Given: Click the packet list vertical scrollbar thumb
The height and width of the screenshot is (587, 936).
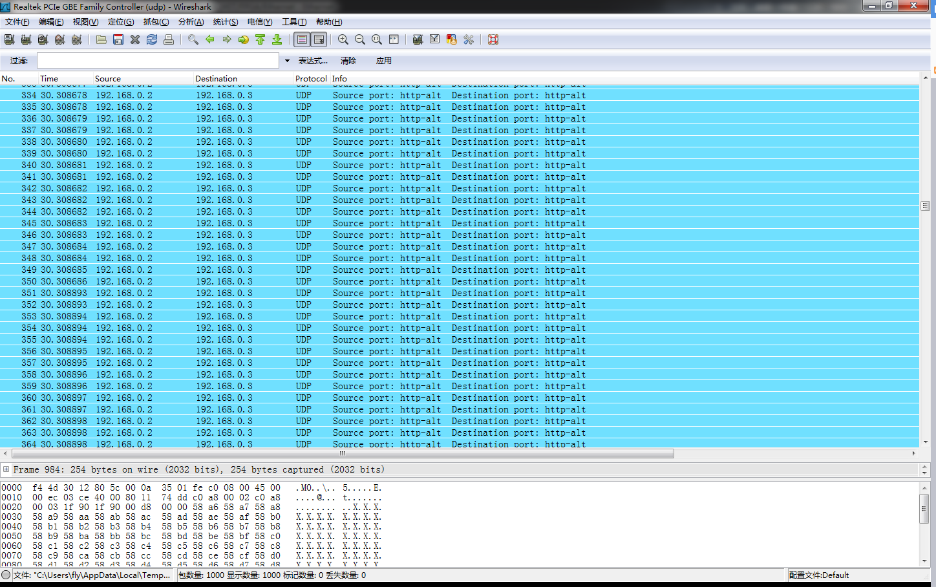Looking at the screenshot, I should [x=925, y=206].
